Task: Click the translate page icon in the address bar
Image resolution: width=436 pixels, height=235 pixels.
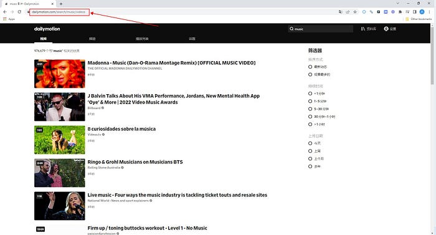Action: 340,12
